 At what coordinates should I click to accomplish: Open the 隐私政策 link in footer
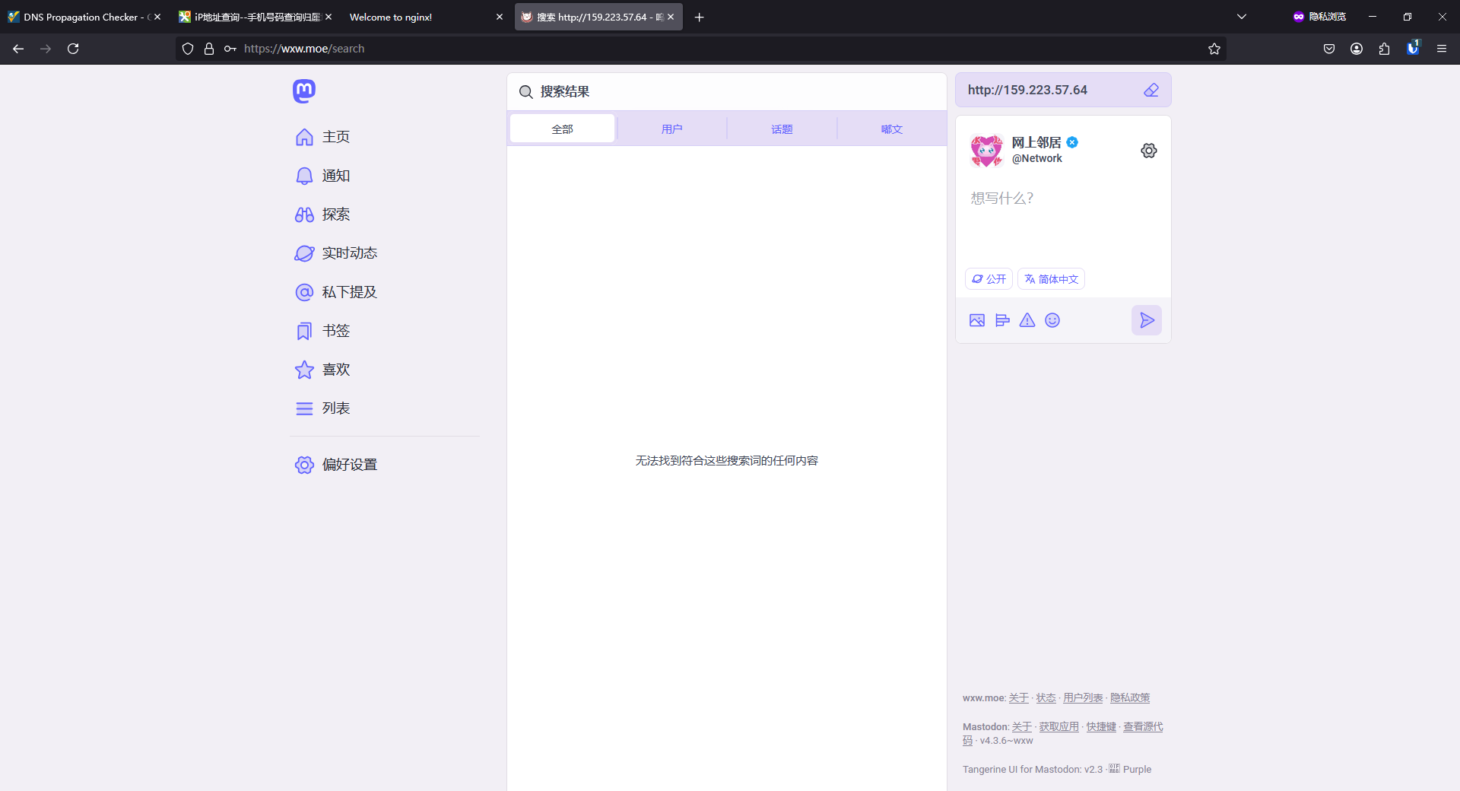(x=1129, y=697)
